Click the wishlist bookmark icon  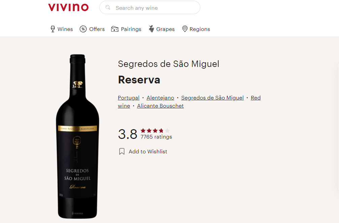pos(122,151)
